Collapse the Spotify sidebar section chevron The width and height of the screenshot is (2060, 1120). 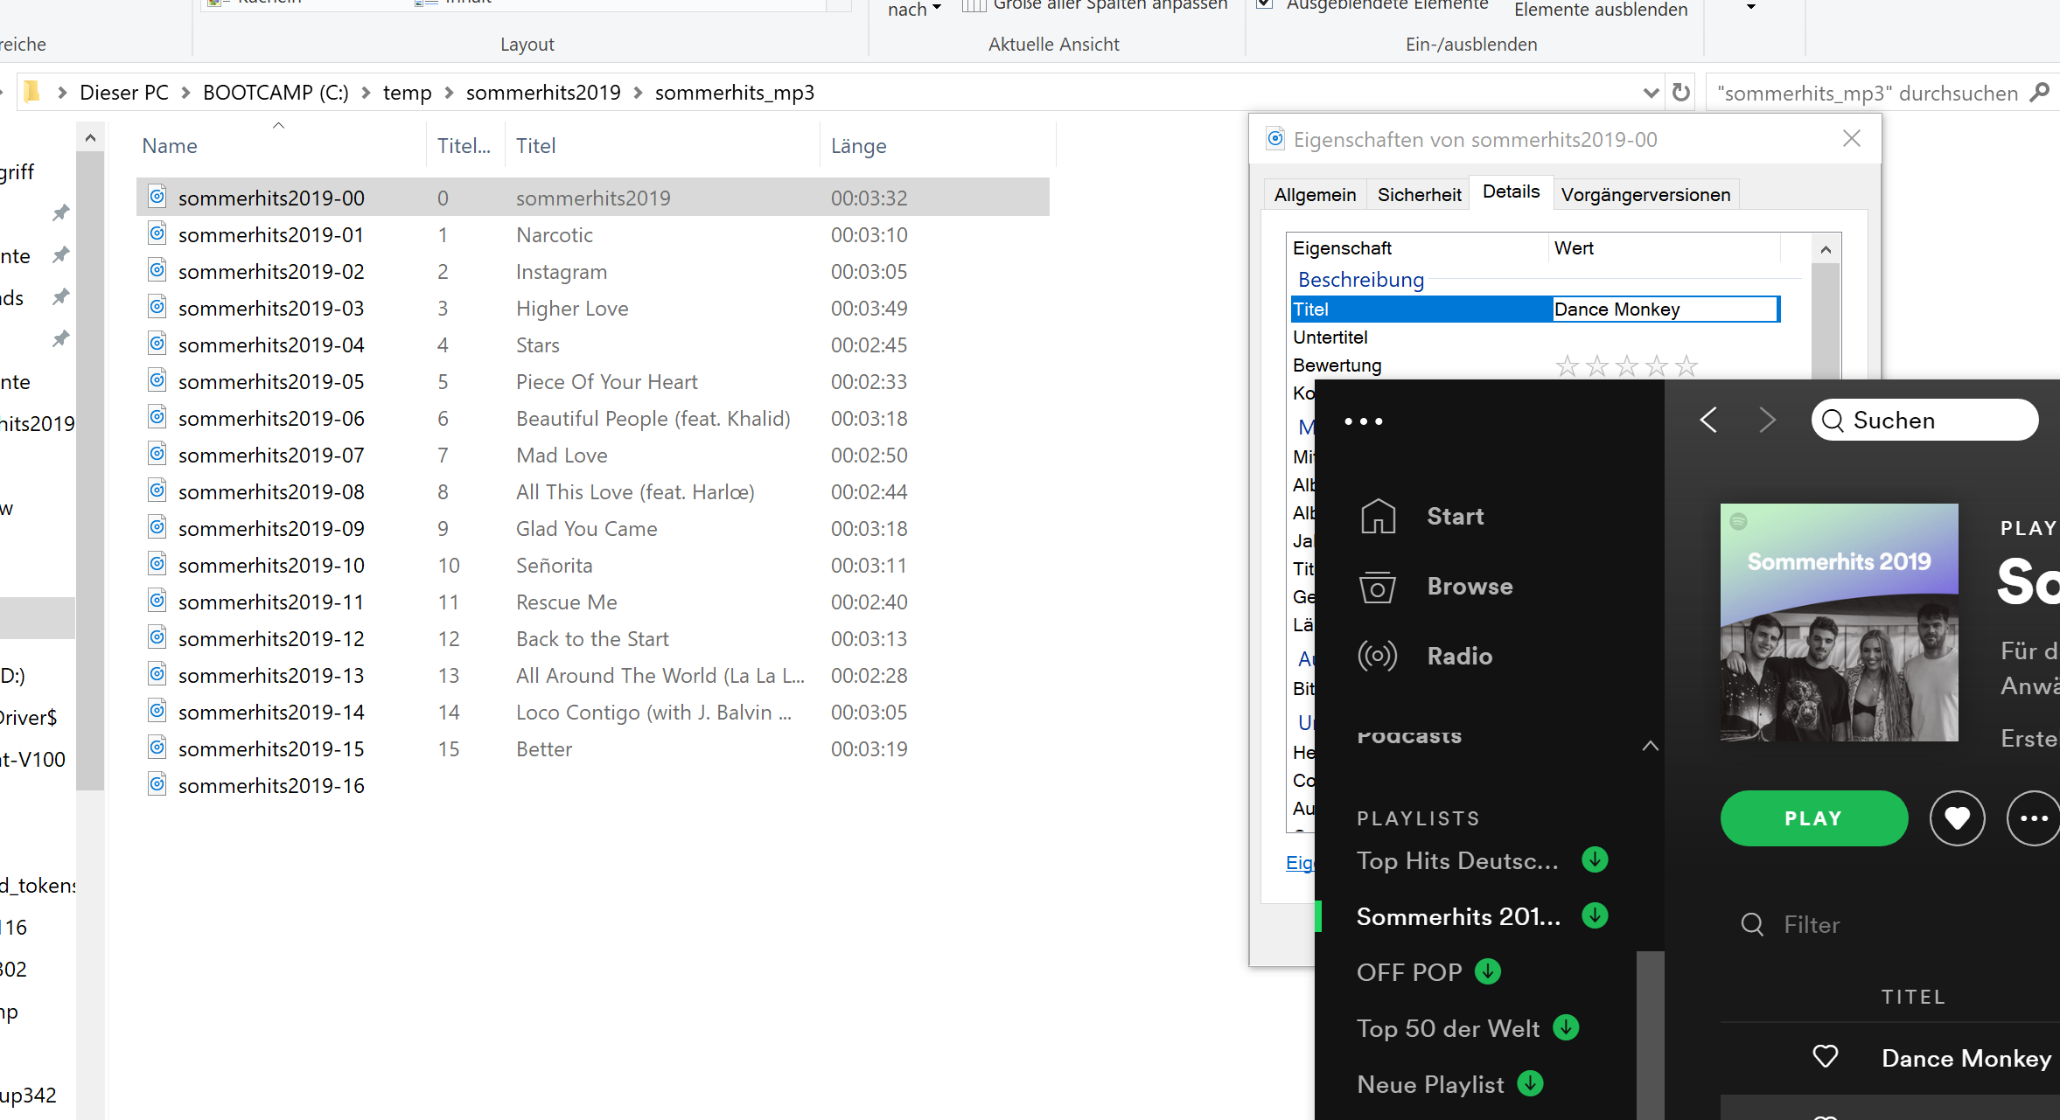pyautogui.click(x=1650, y=746)
